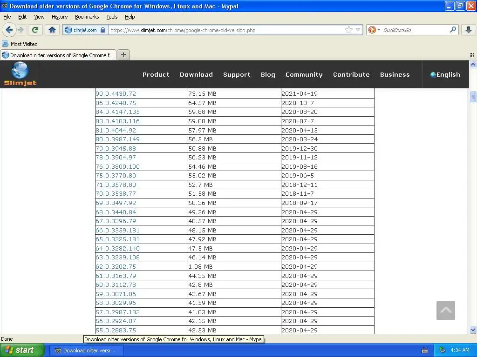Click the forward arrow navigation button
The height and width of the screenshot is (357, 477).
pyautogui.click(x=20, y=30)
